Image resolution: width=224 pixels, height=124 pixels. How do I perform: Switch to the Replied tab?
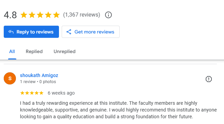[x=34, y=52]
